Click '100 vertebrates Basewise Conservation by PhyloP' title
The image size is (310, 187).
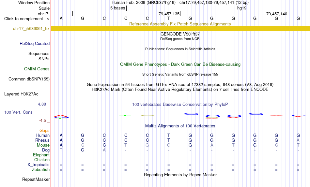(x=180, y=105)
